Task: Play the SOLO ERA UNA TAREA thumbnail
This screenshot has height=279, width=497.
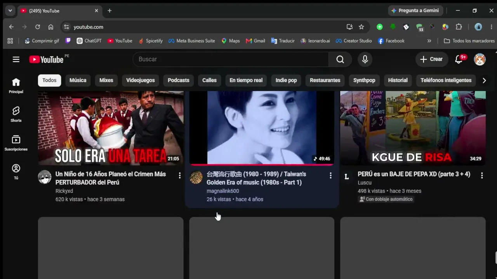Action: click(111, 128)
